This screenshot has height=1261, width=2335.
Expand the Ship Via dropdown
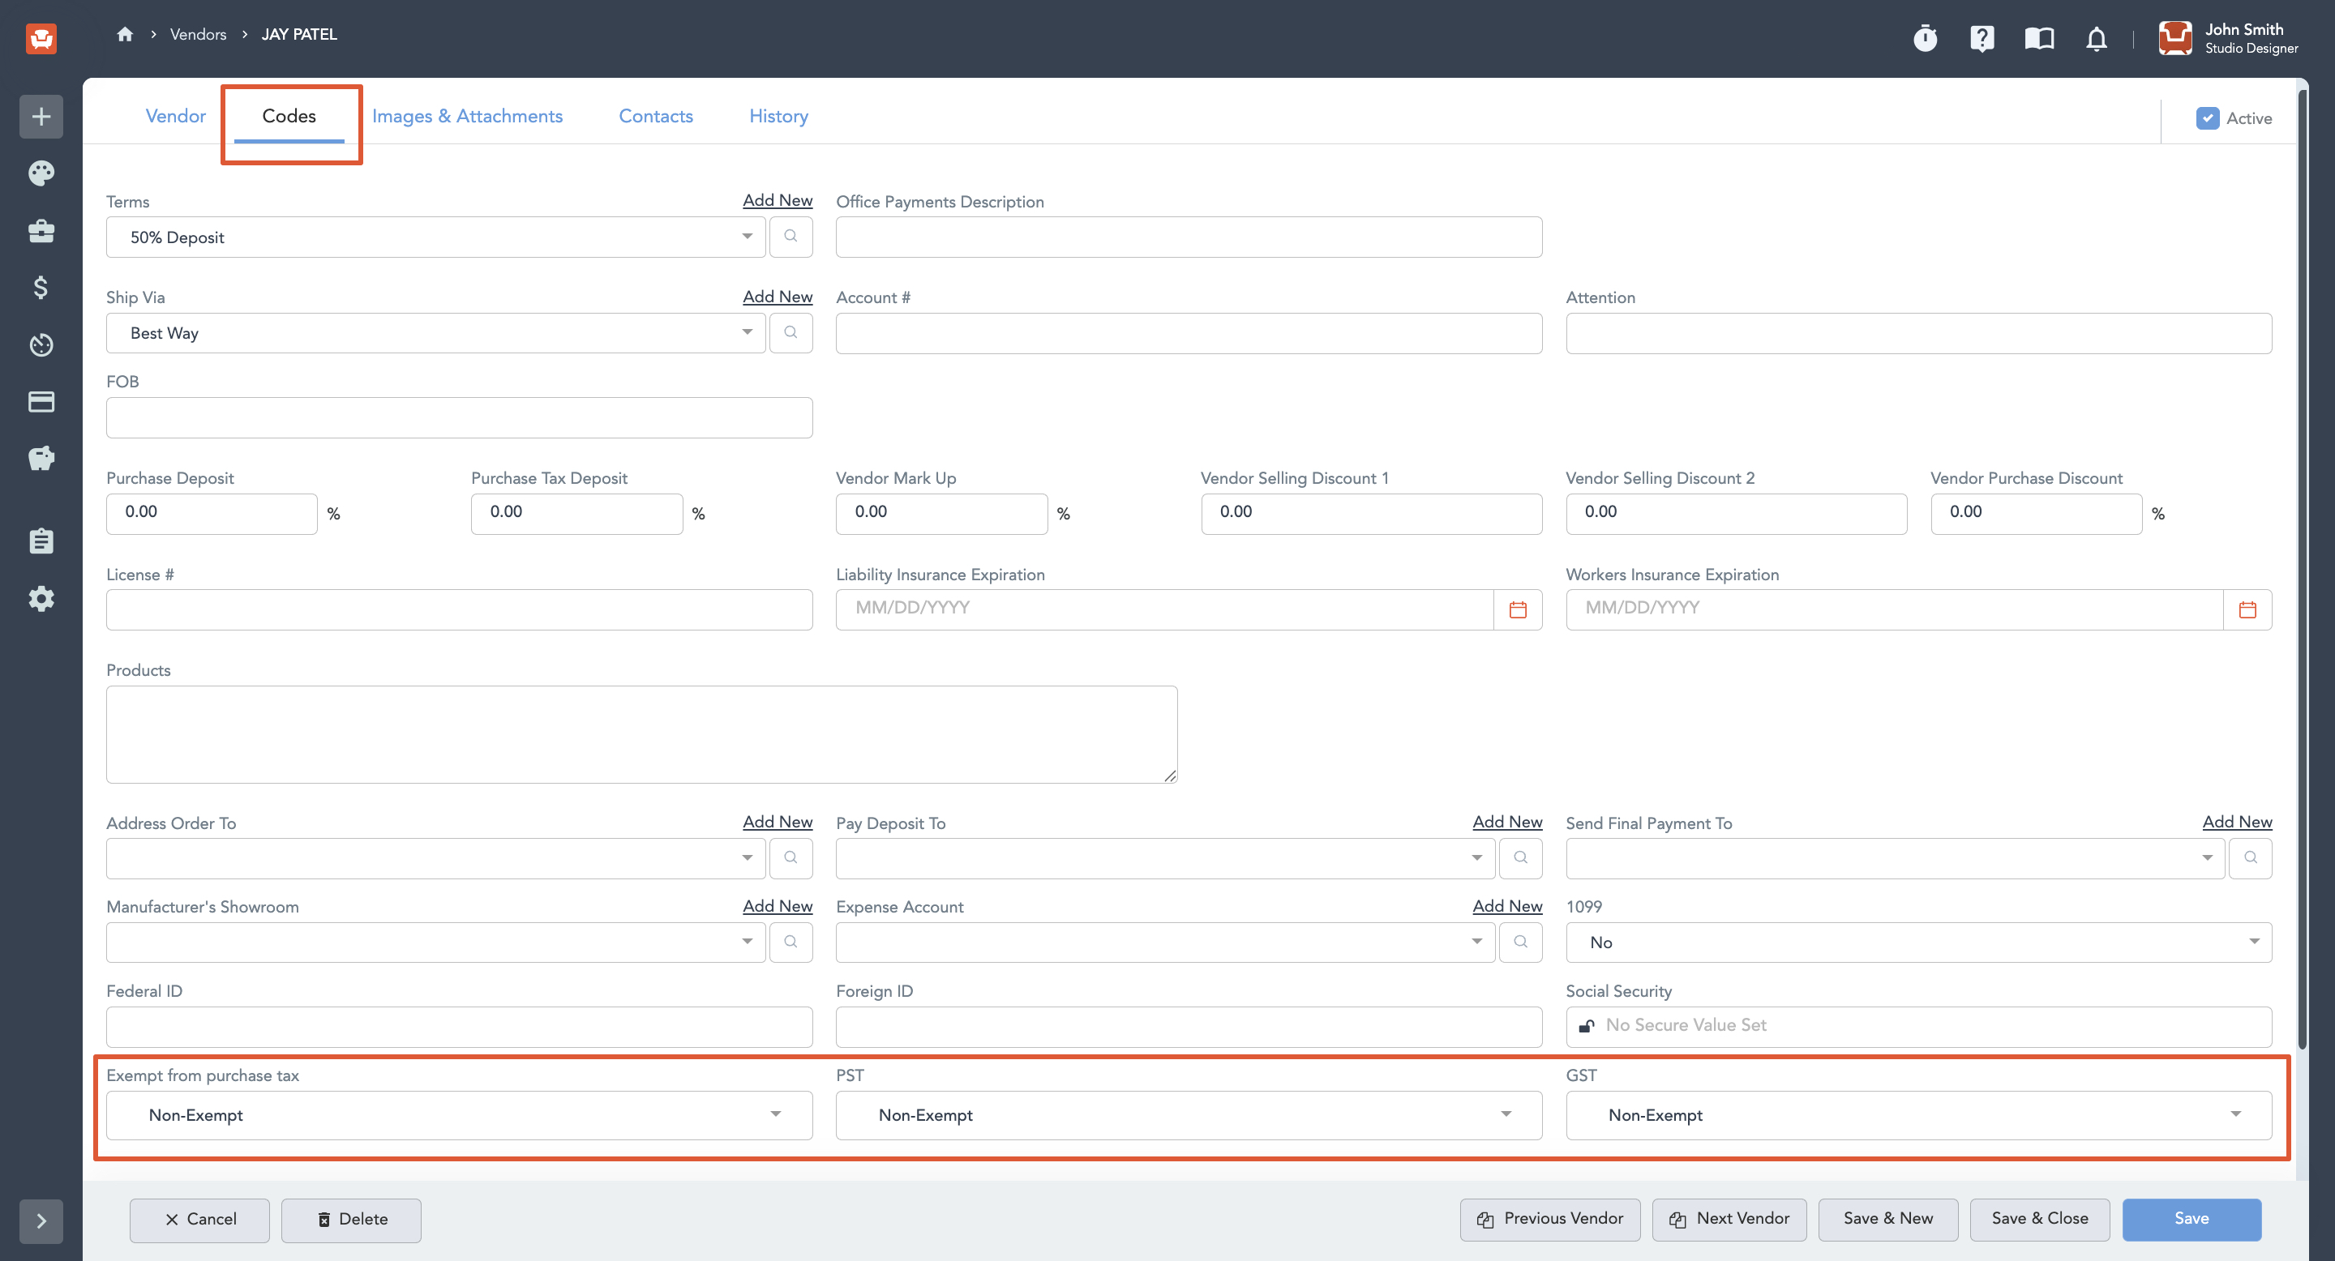[x=747, y=332]
